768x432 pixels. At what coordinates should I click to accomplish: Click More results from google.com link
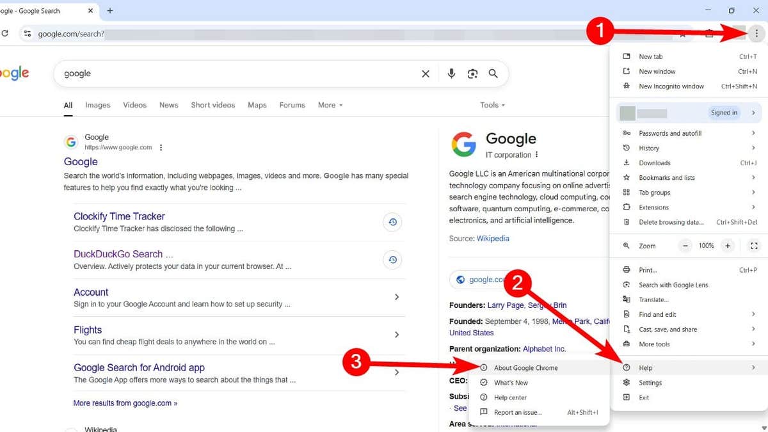(x=125, y=403)
